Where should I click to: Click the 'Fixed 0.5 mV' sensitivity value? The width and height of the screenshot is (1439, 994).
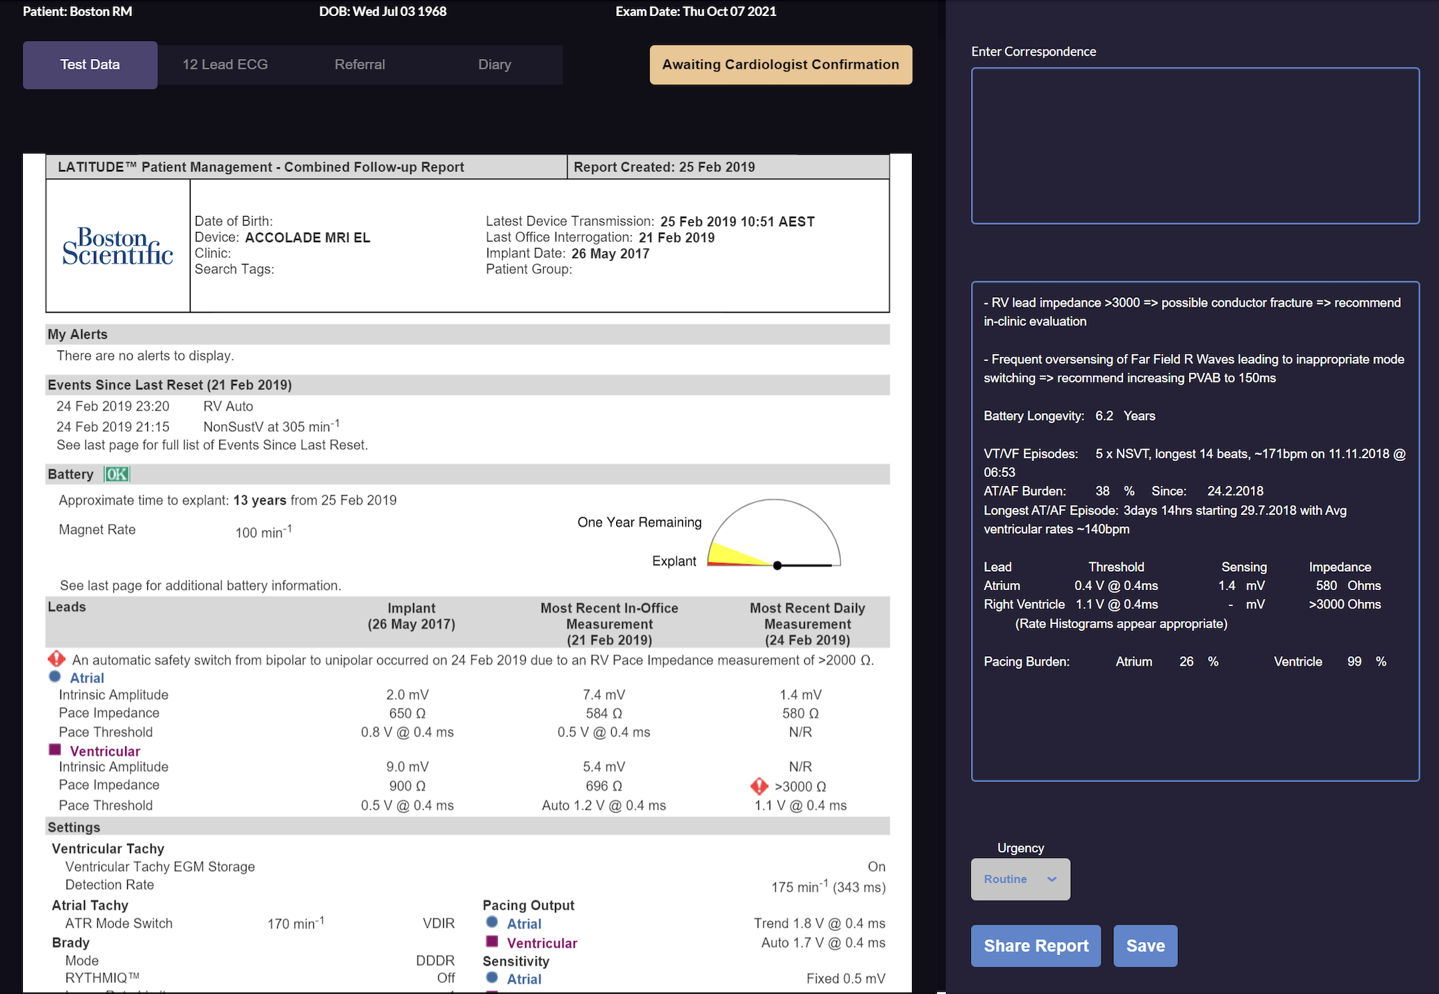(x=846, y=978)
